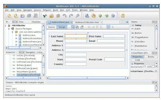Click the Clean and Build icon
The width and height of the screenshot is (161, 100).
[x=94, y=16]
